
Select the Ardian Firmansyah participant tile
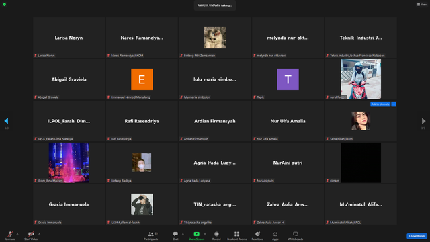(x=215, y=121)
